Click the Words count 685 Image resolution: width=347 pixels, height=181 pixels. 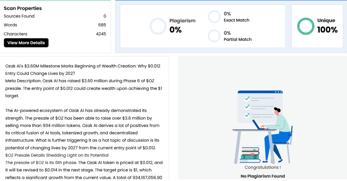[102, 25]
